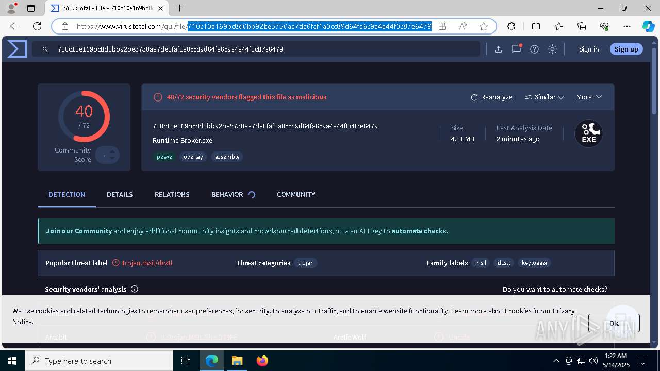The width and height of the screenshot is (660, 371).
Task: Switch to the DETECTION tab
Action: click(67, 194)
